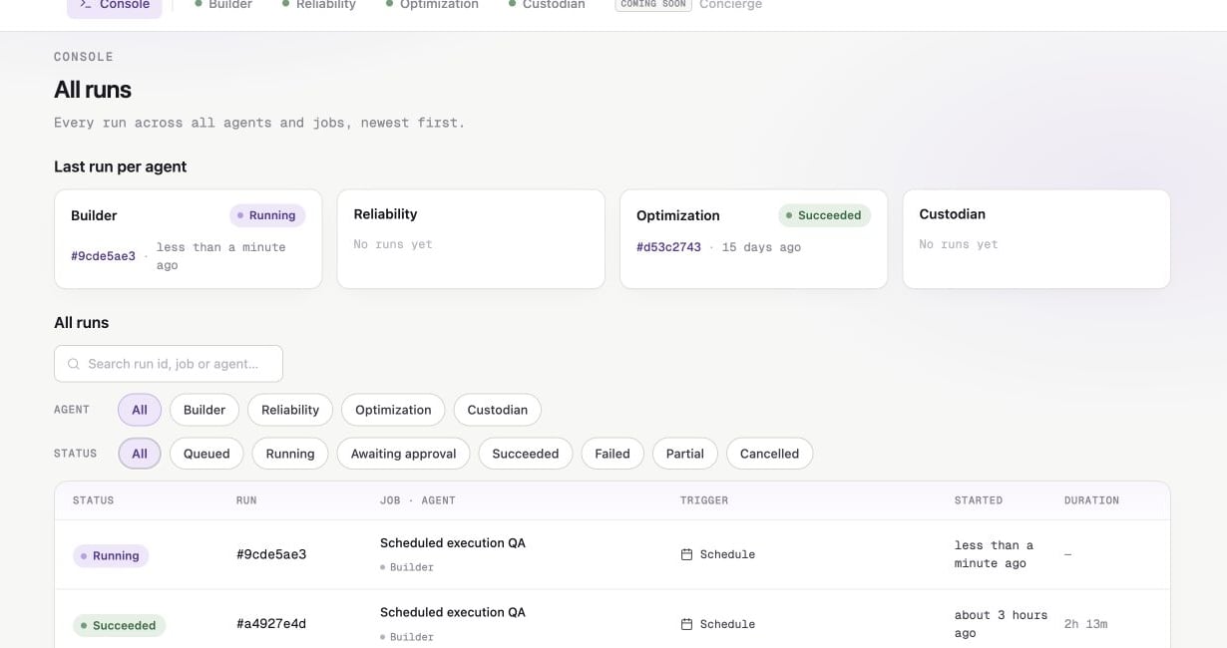Click the about 3 hours ago timestamp
This screenshot has height=648, width=1227.
tap(1002, 624)
